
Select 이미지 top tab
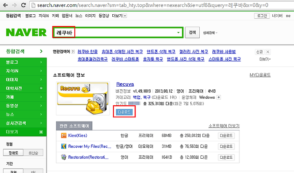coord(90,16)
